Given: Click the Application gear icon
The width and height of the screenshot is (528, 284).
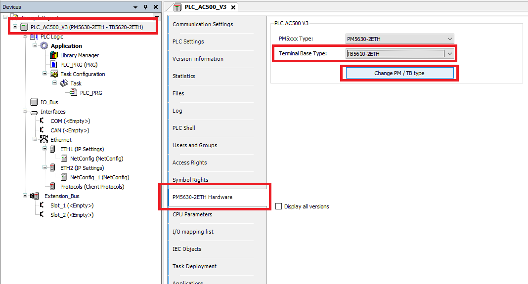Looking at the screenshot, I should pos(44,46).
